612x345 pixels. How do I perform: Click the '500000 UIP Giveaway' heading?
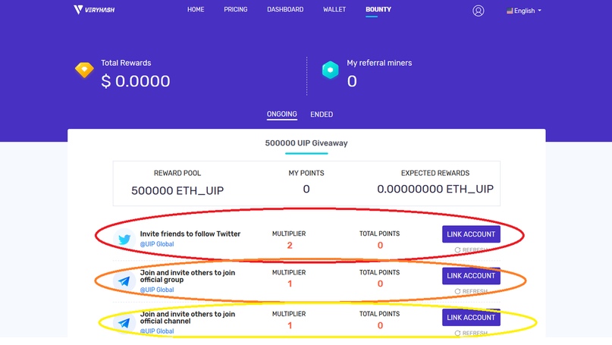tap(306, 143)
